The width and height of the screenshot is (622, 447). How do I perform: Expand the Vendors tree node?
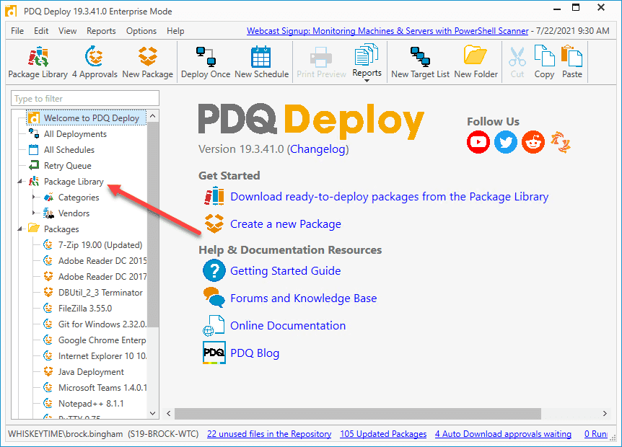pos(34,213)
